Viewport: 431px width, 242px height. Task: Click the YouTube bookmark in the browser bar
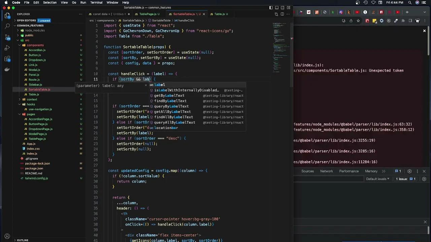(357, 12)
